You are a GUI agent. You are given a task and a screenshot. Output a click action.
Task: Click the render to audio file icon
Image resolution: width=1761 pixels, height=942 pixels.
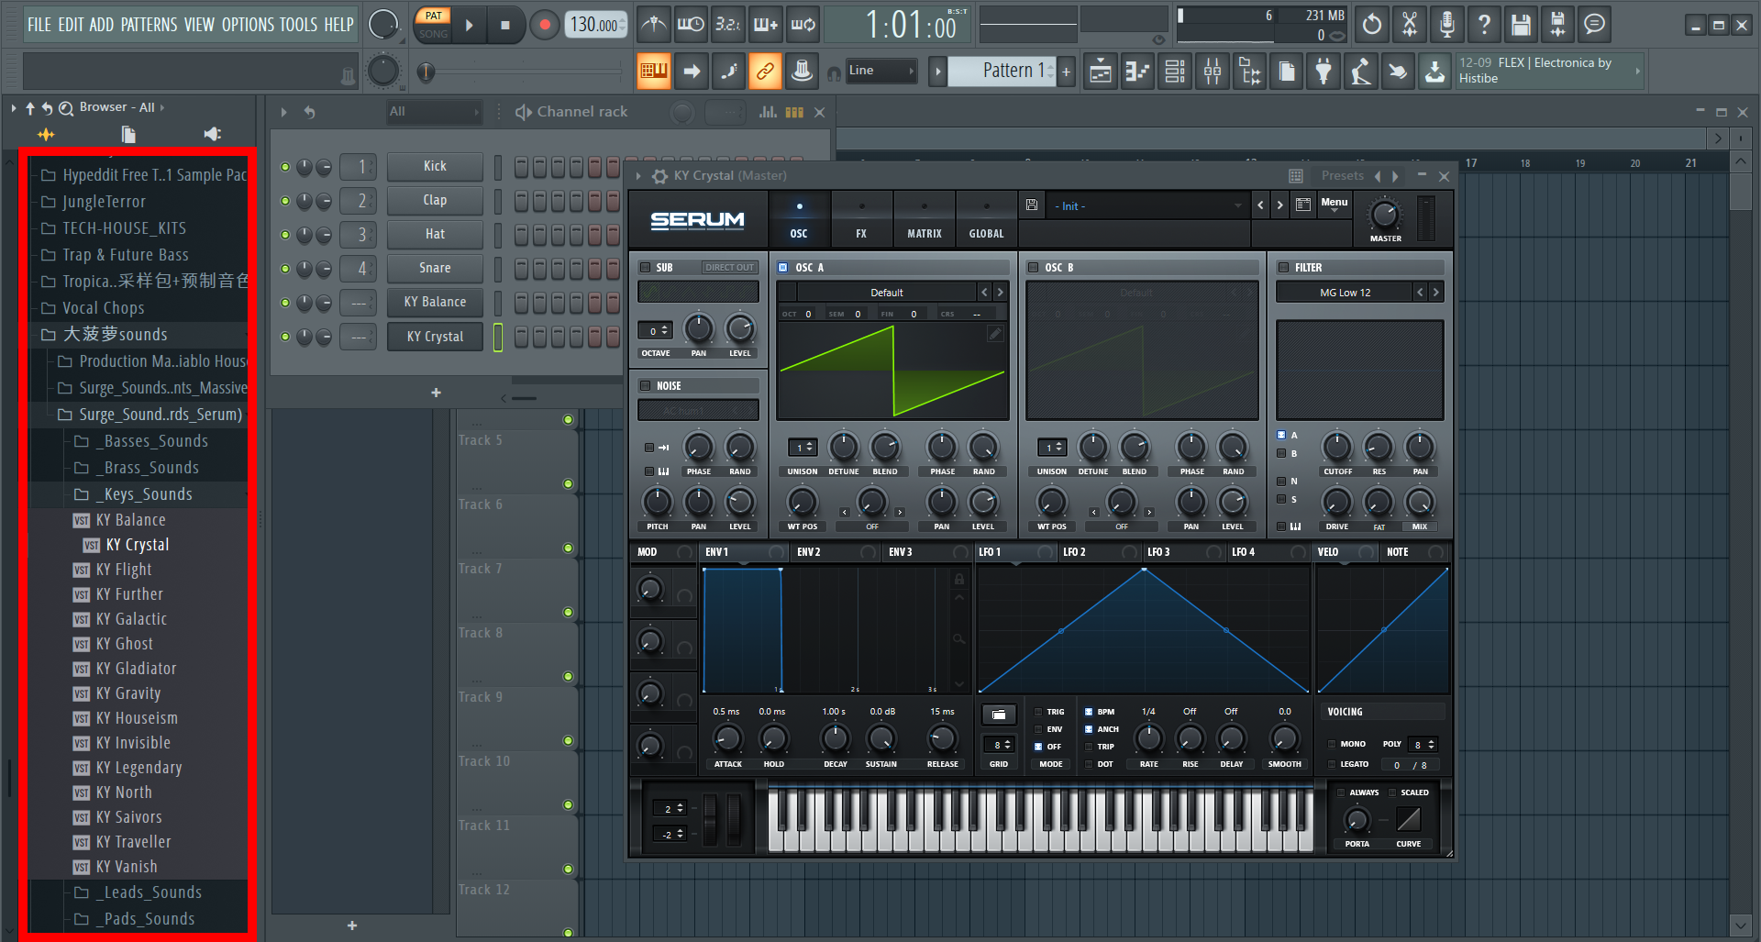1557,25
